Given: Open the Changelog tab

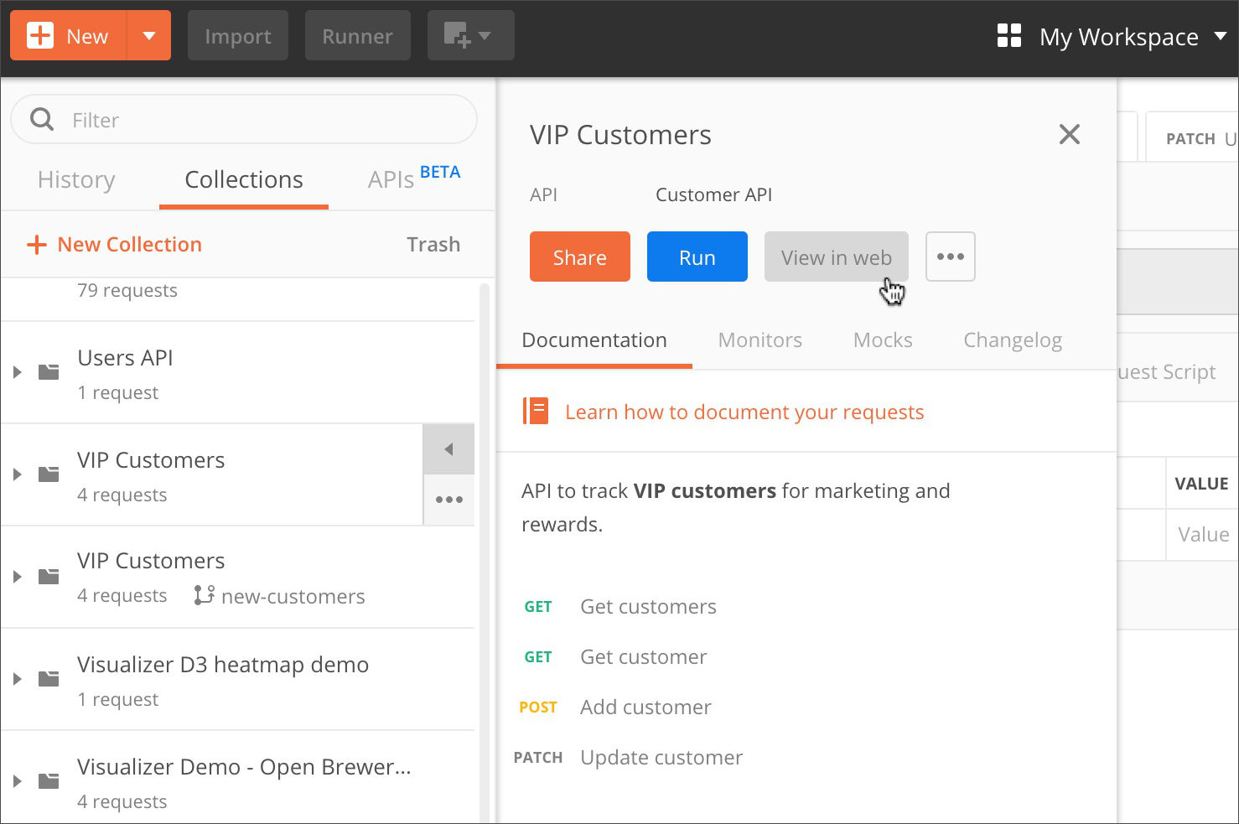Looking at the screenshot, I should click(x=1013, y=340).
